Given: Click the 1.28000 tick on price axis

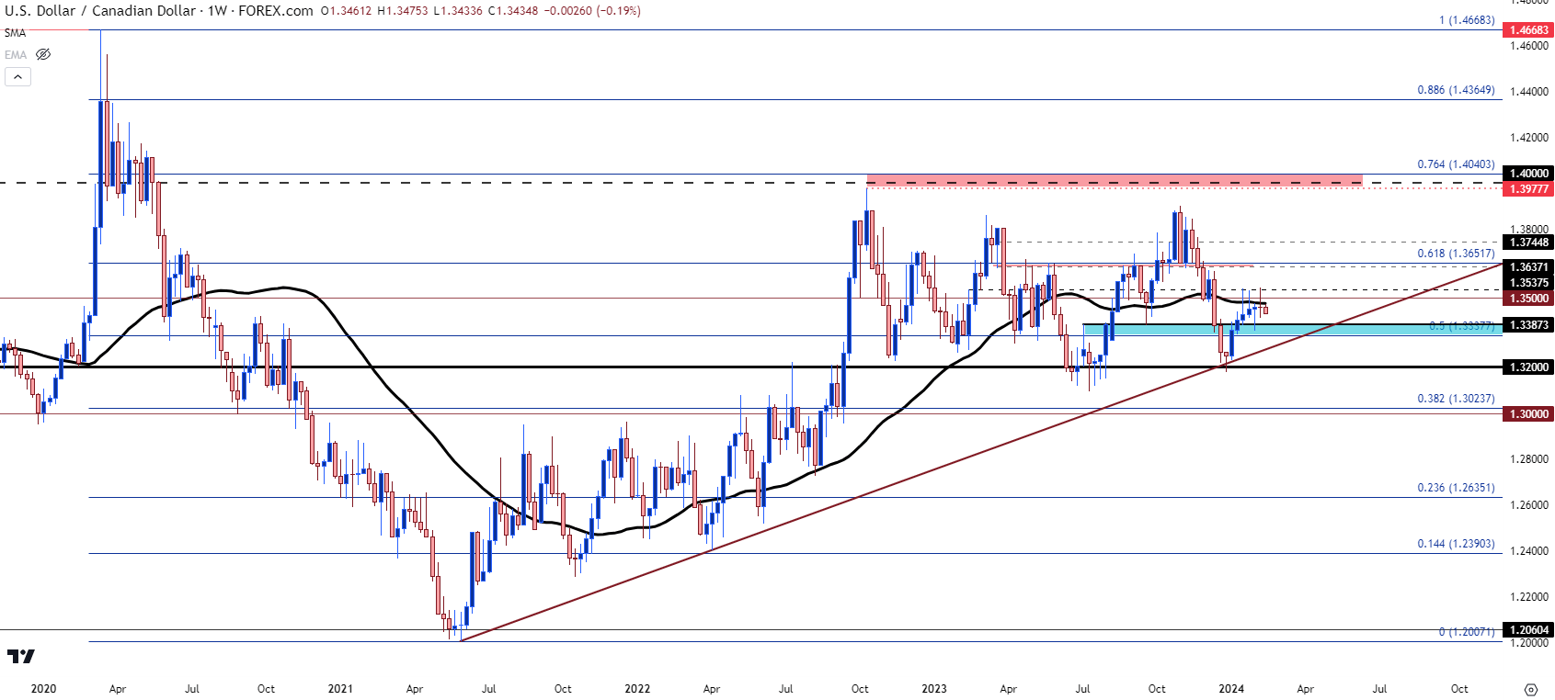Looking at the screenshot, I should point(1528,459).
